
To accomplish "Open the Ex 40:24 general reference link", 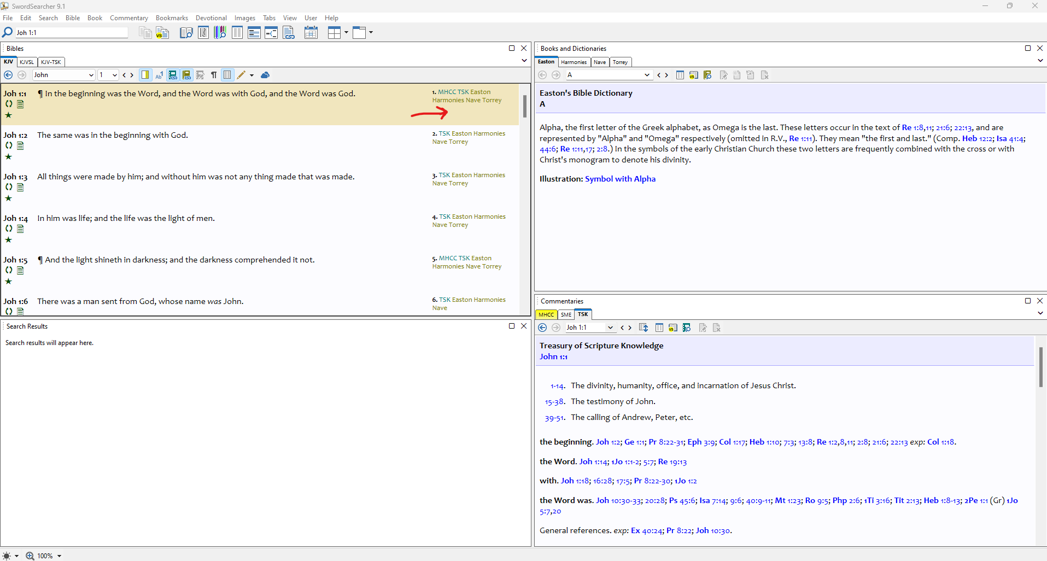I will (x=646, y=530).
